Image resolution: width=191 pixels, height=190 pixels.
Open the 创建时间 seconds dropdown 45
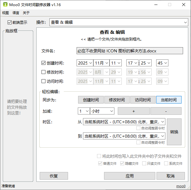coord(162,63)
